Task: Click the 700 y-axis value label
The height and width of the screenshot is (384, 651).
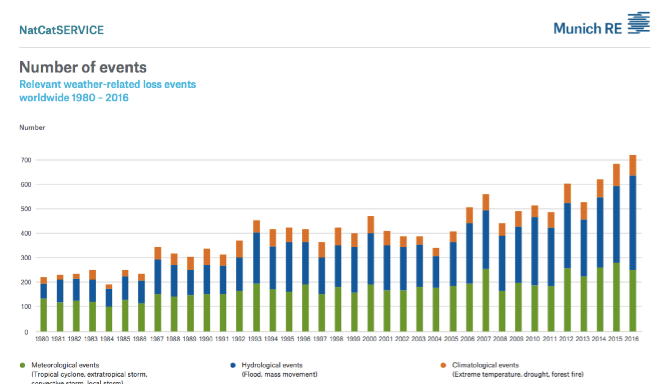Action: coord(26,160)
